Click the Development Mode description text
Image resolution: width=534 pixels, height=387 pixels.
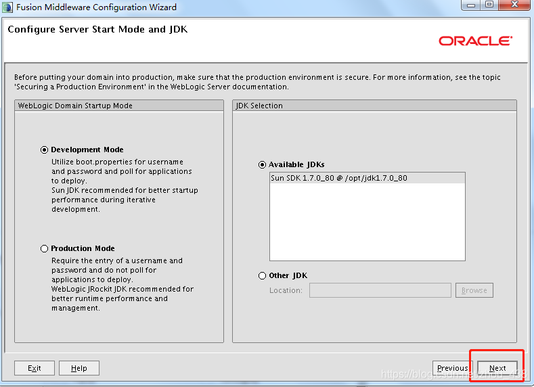coord(125,185)
